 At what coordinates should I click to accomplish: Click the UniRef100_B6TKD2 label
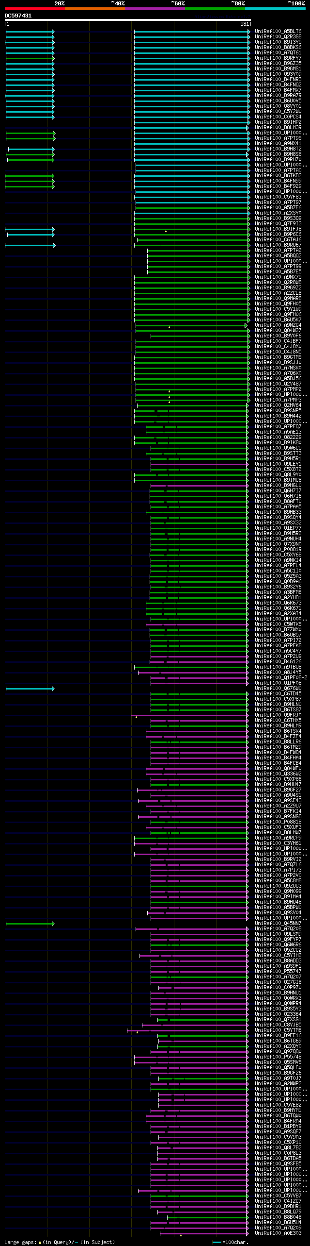click(x=278, y=176)
